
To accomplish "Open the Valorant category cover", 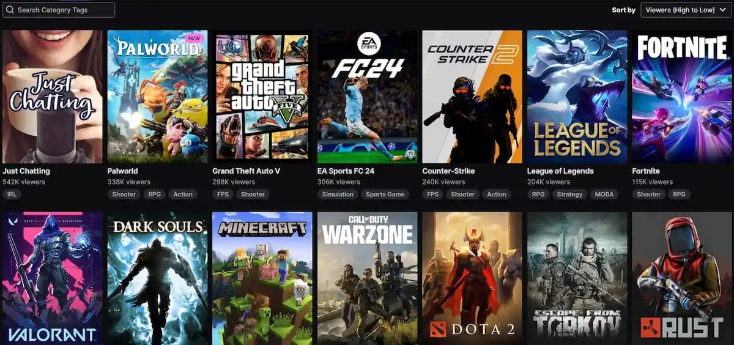I will [x=53, y=278].
